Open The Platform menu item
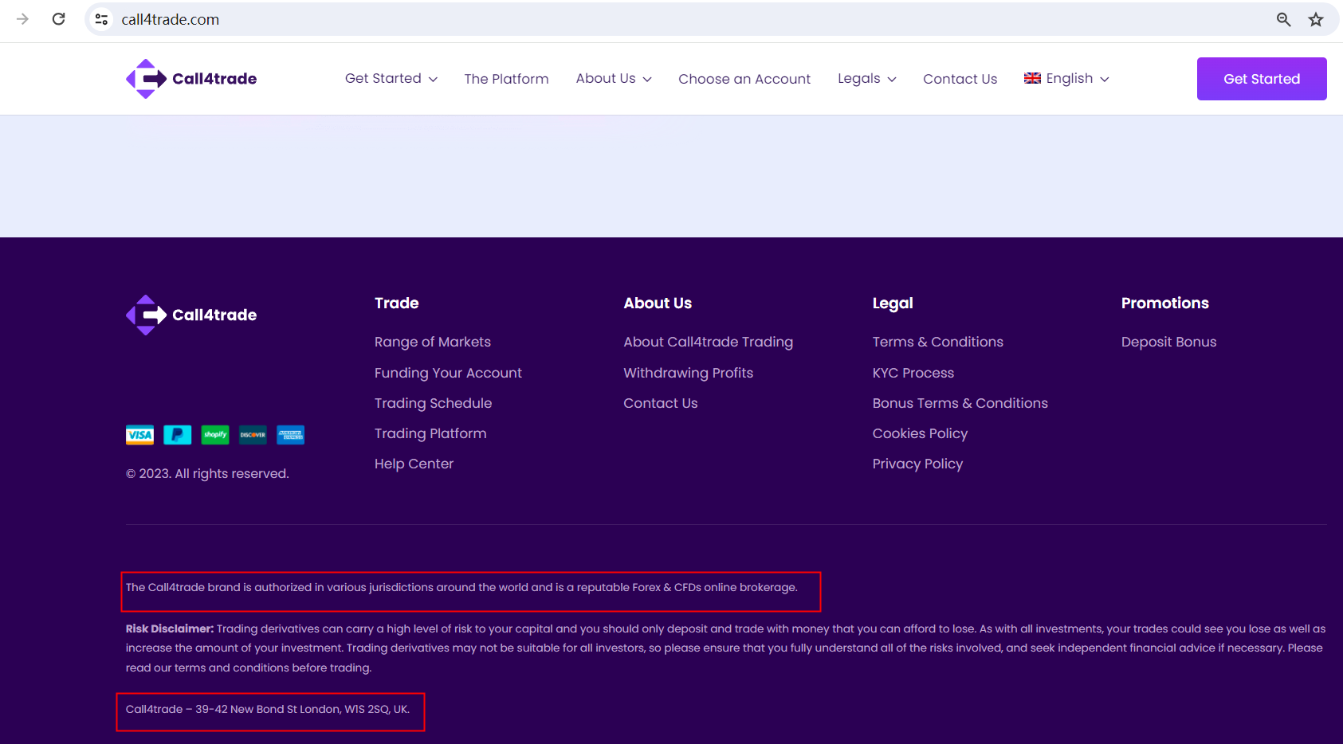Image resolution: width=1343 pixels, height=744 pixels. (506, 79)
